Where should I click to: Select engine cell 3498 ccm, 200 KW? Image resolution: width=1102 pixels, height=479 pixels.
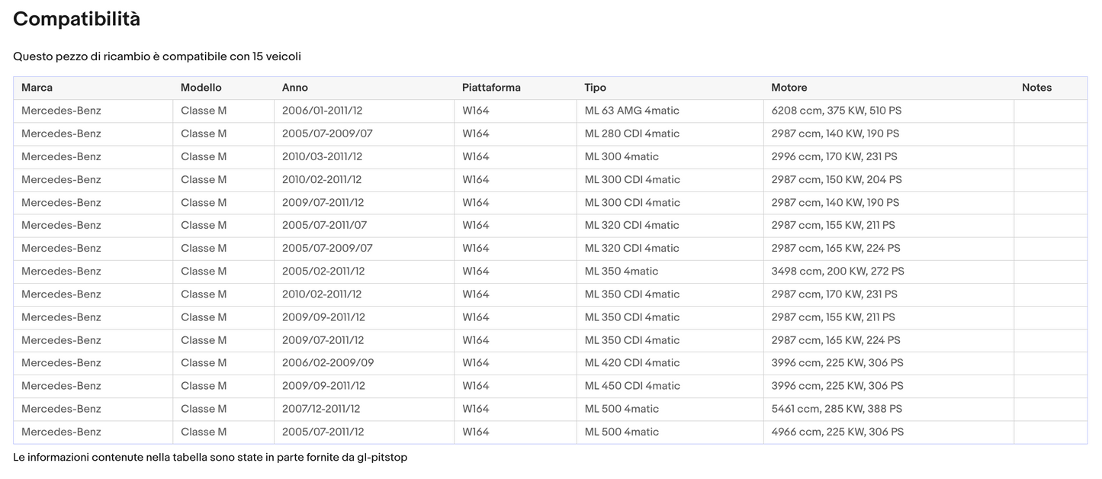pyautogui.click(x=837, y=271)
